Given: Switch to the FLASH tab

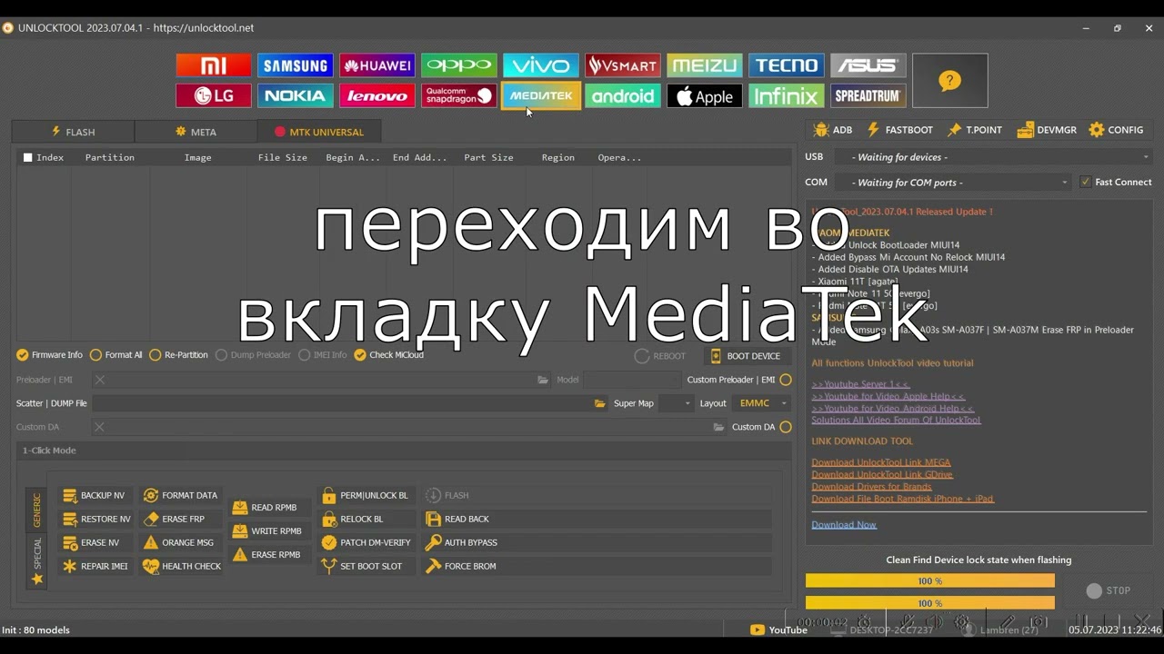Looking at the screenshot, I should [x=73, y=132].
